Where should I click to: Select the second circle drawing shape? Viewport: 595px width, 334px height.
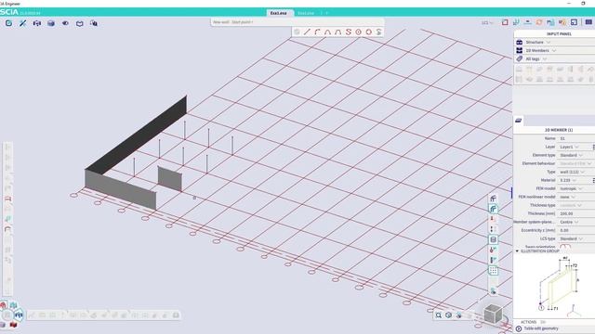click(368, 32)
